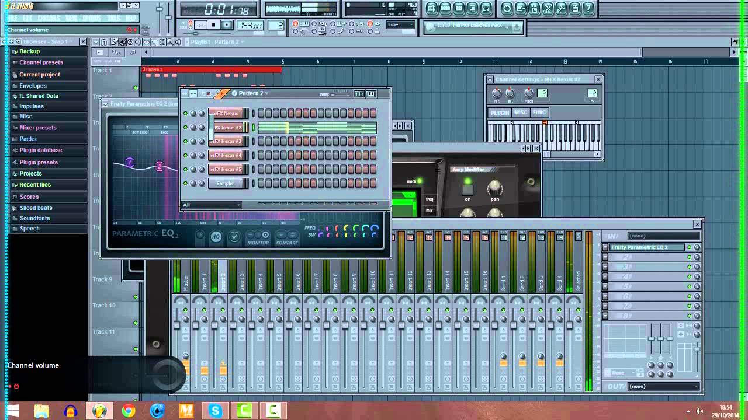Click the tempo display showing 144
This screenshot has width=748, height=420.
click(250, 26)
